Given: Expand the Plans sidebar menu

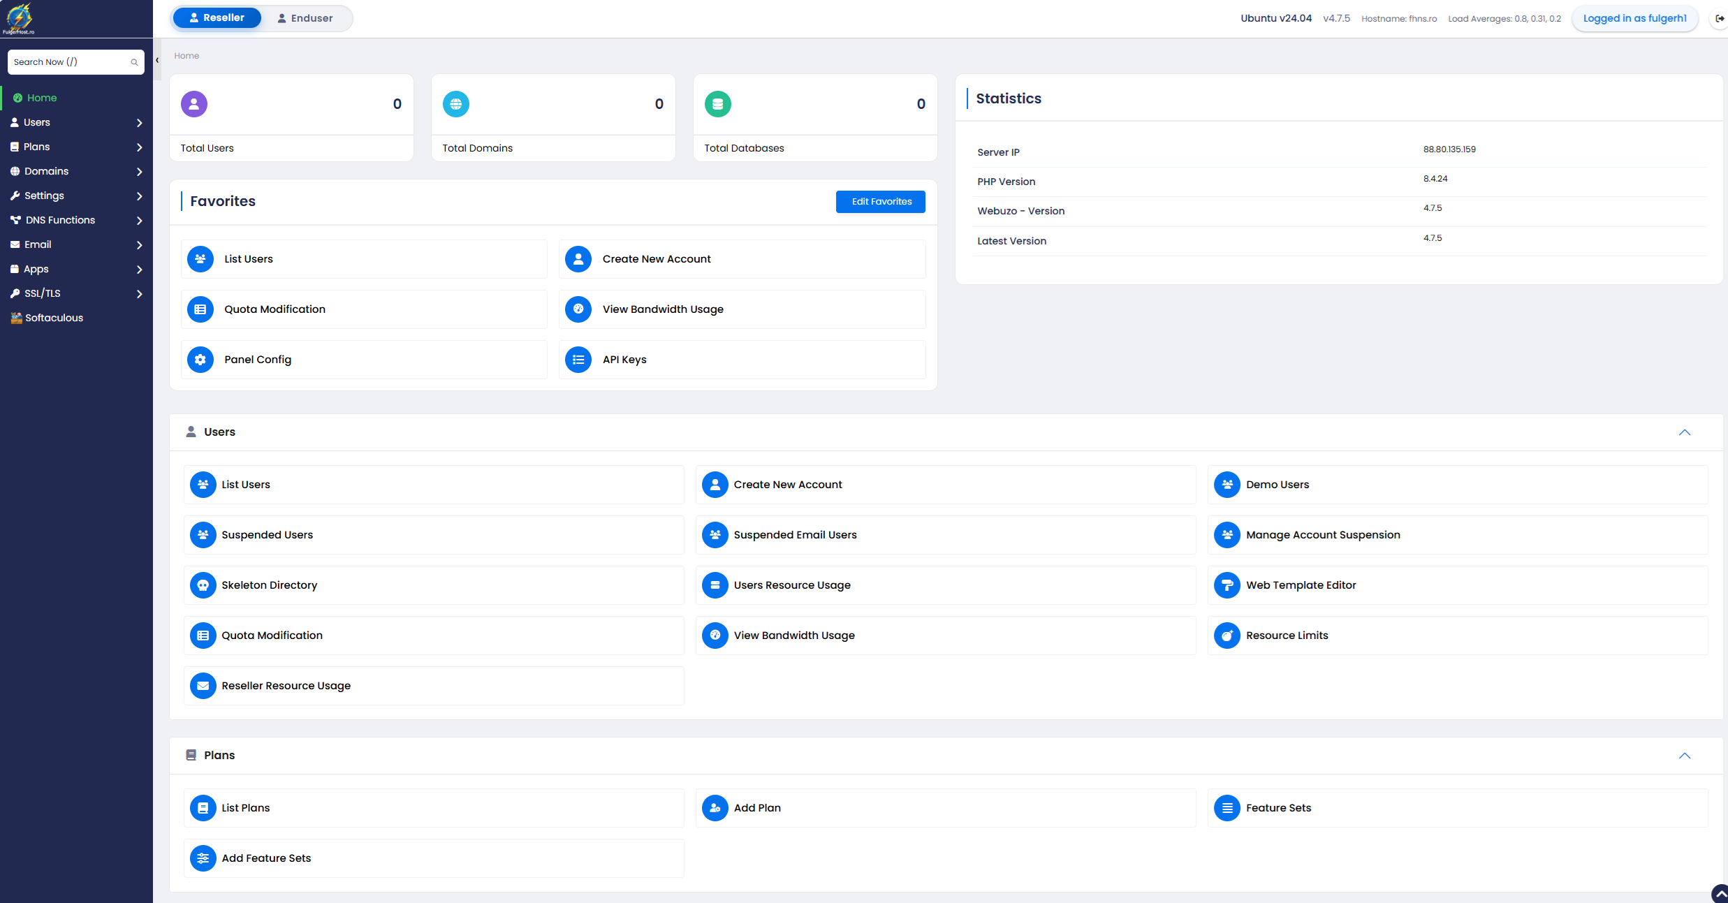Looking at the screenshot, I should [x=76, y=147].
